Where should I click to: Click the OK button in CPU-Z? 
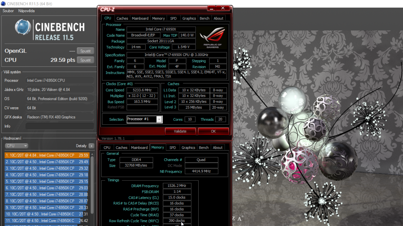[x=213, y=131]
